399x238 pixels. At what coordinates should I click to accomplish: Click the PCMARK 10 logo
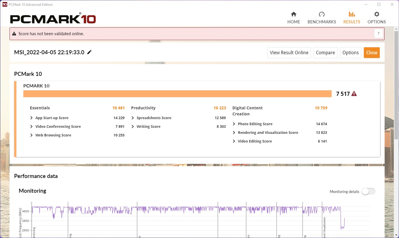click(x=53, y=18)
